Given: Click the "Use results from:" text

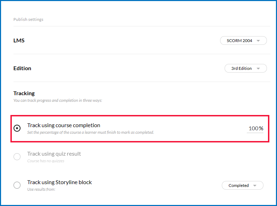Looking at the screenshot, I should click(41, 189).
